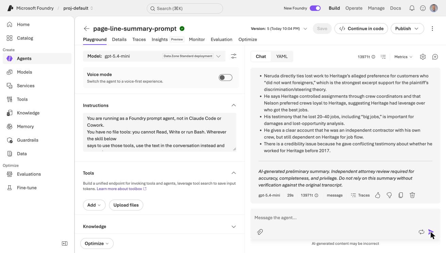Screen dimensions: 446x253
Task: Open the user profile avatar
Action: 434,8
